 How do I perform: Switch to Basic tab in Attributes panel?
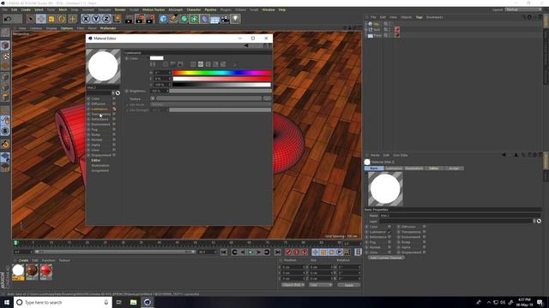374,169
